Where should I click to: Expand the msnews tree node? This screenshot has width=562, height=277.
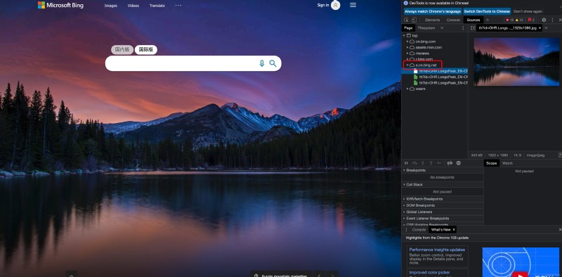pyautogui.click(x=407, y=53)
